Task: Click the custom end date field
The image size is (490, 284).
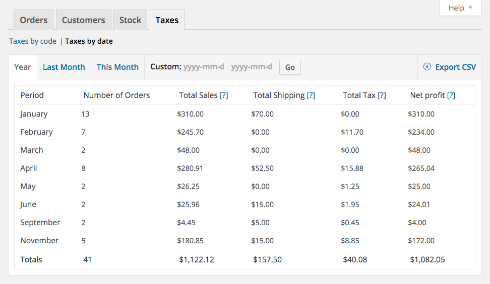Action: (x=252, y=67)
